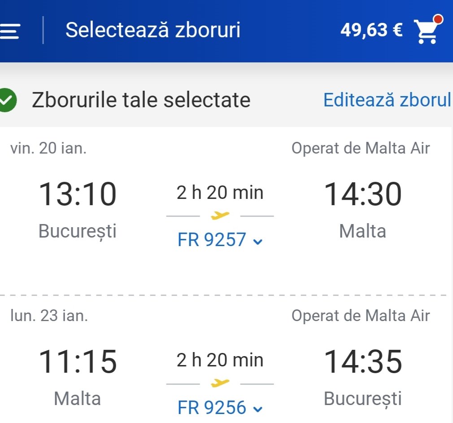Click the 14:30 Malta arrival time
Screen dimensions: 453x423
point(362,194)
